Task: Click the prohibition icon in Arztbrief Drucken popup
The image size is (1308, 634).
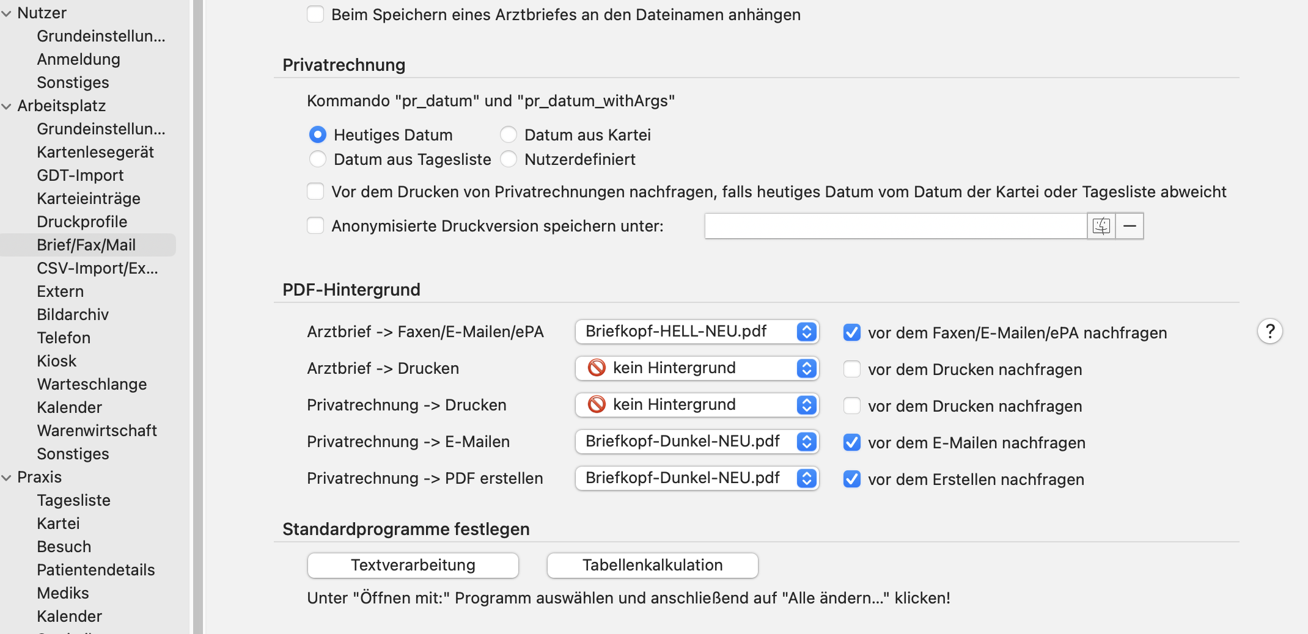Action: pos(597,368)
